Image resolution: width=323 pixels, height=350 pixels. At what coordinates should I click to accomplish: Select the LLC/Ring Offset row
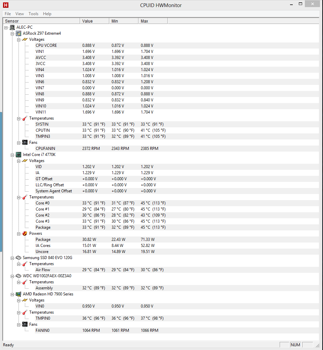pos(177,185)
